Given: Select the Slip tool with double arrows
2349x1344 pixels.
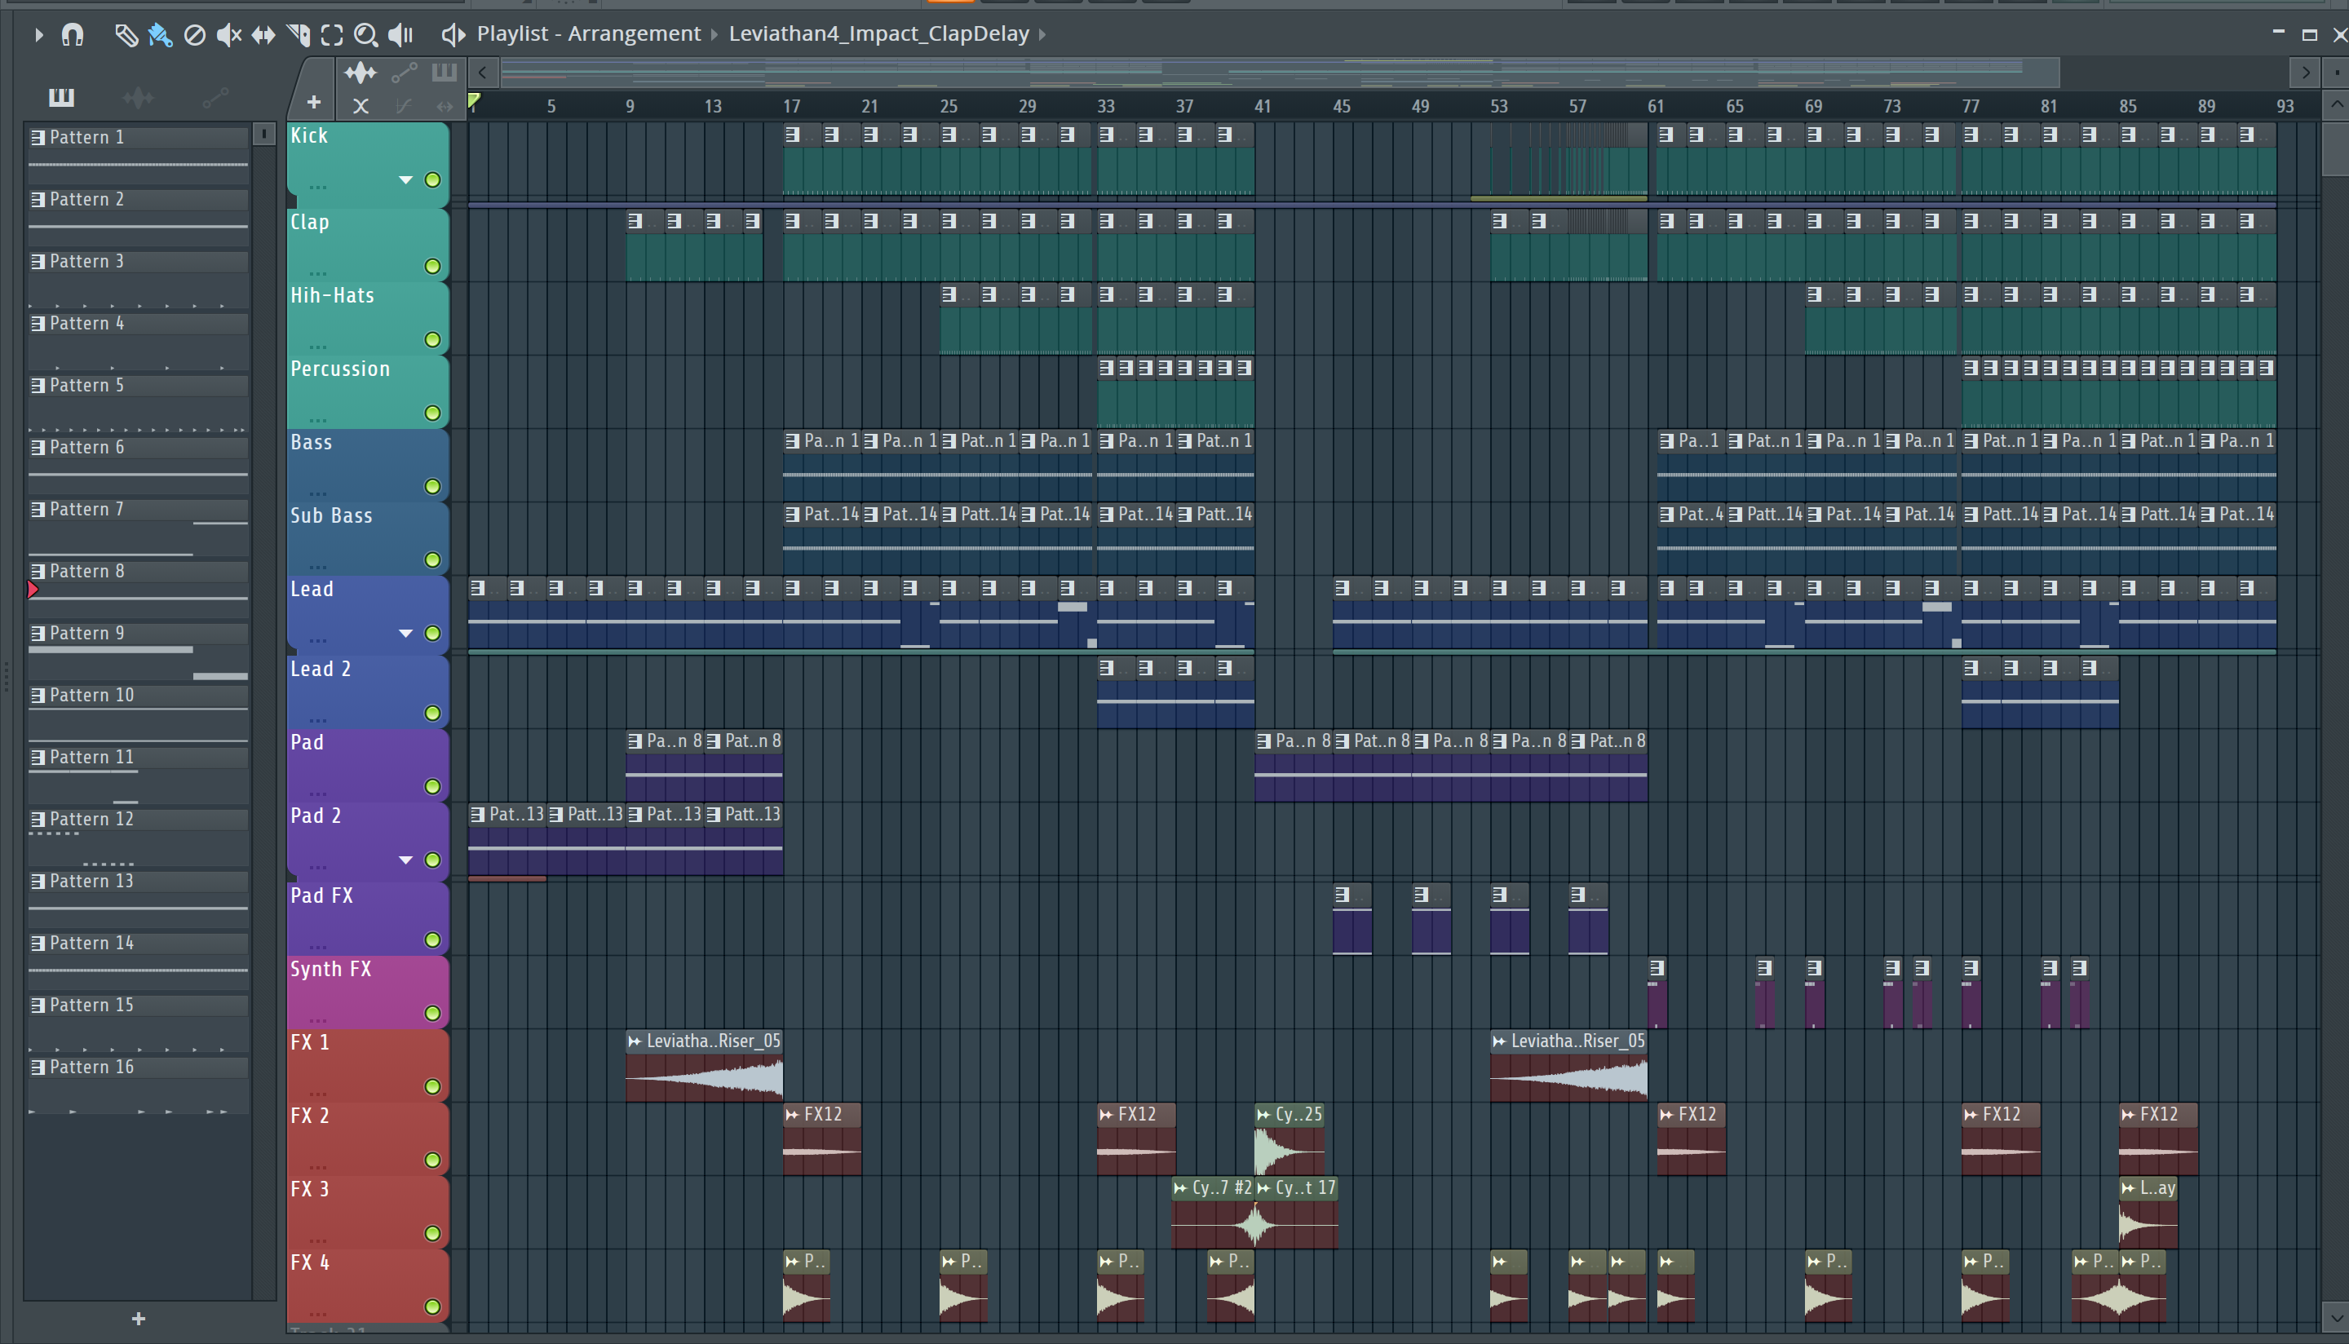Looking at the screenshot, I should coord(264,35).
